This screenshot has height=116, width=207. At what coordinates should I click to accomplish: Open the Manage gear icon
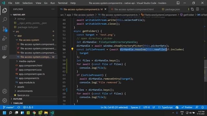5,100
